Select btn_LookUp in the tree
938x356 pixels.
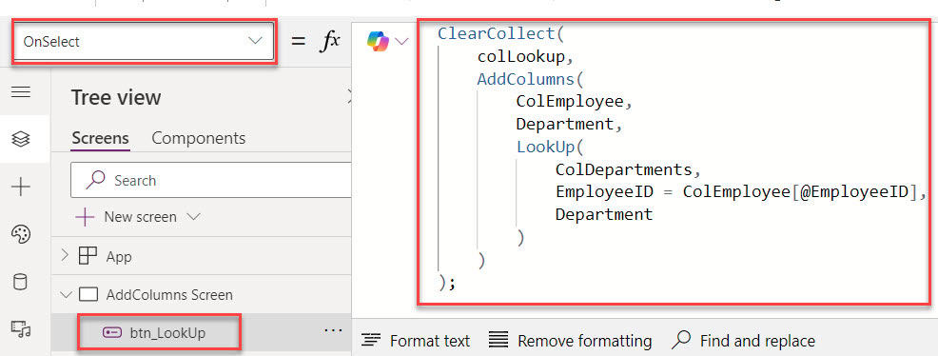(167, 332)
